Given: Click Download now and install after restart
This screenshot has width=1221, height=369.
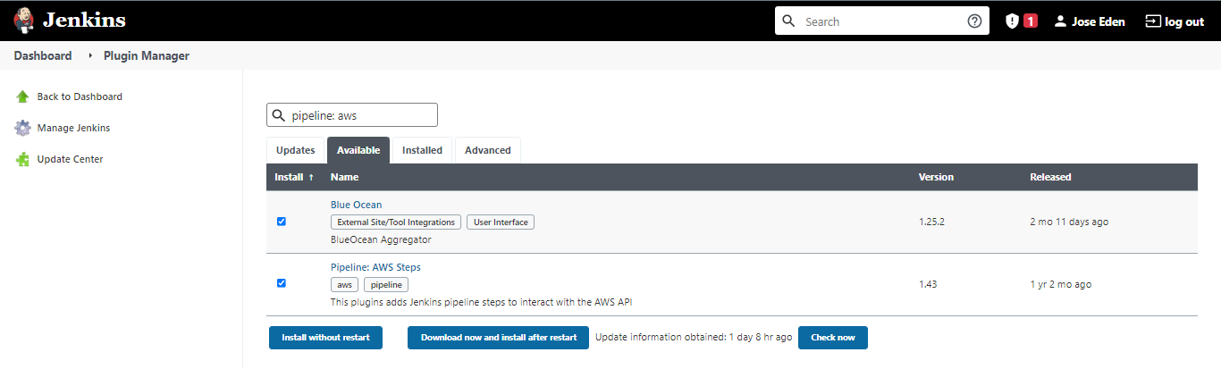Looking at the screenshot, I should coord(498,338).
